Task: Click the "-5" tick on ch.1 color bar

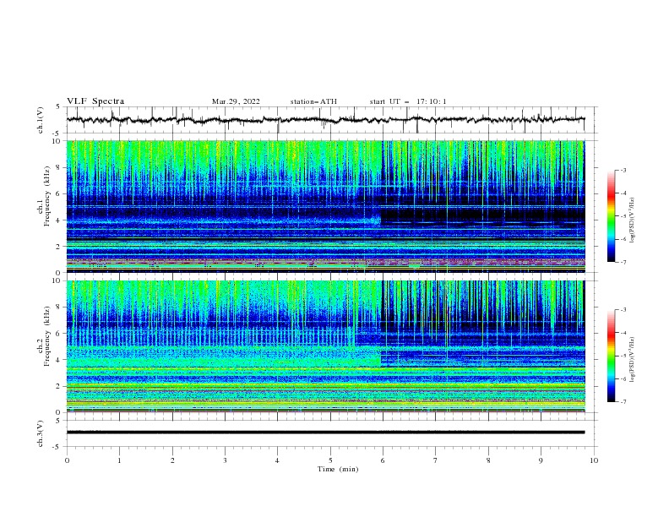Action: pos(623,216)
